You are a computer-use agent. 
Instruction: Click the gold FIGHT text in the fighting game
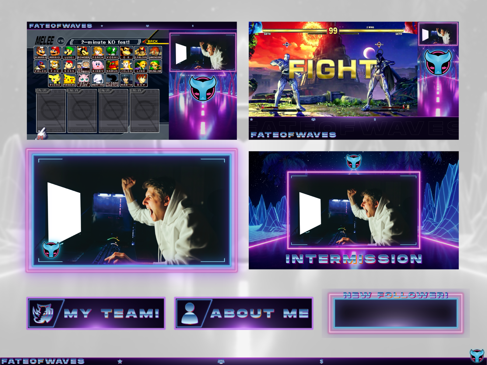(333, 69)
